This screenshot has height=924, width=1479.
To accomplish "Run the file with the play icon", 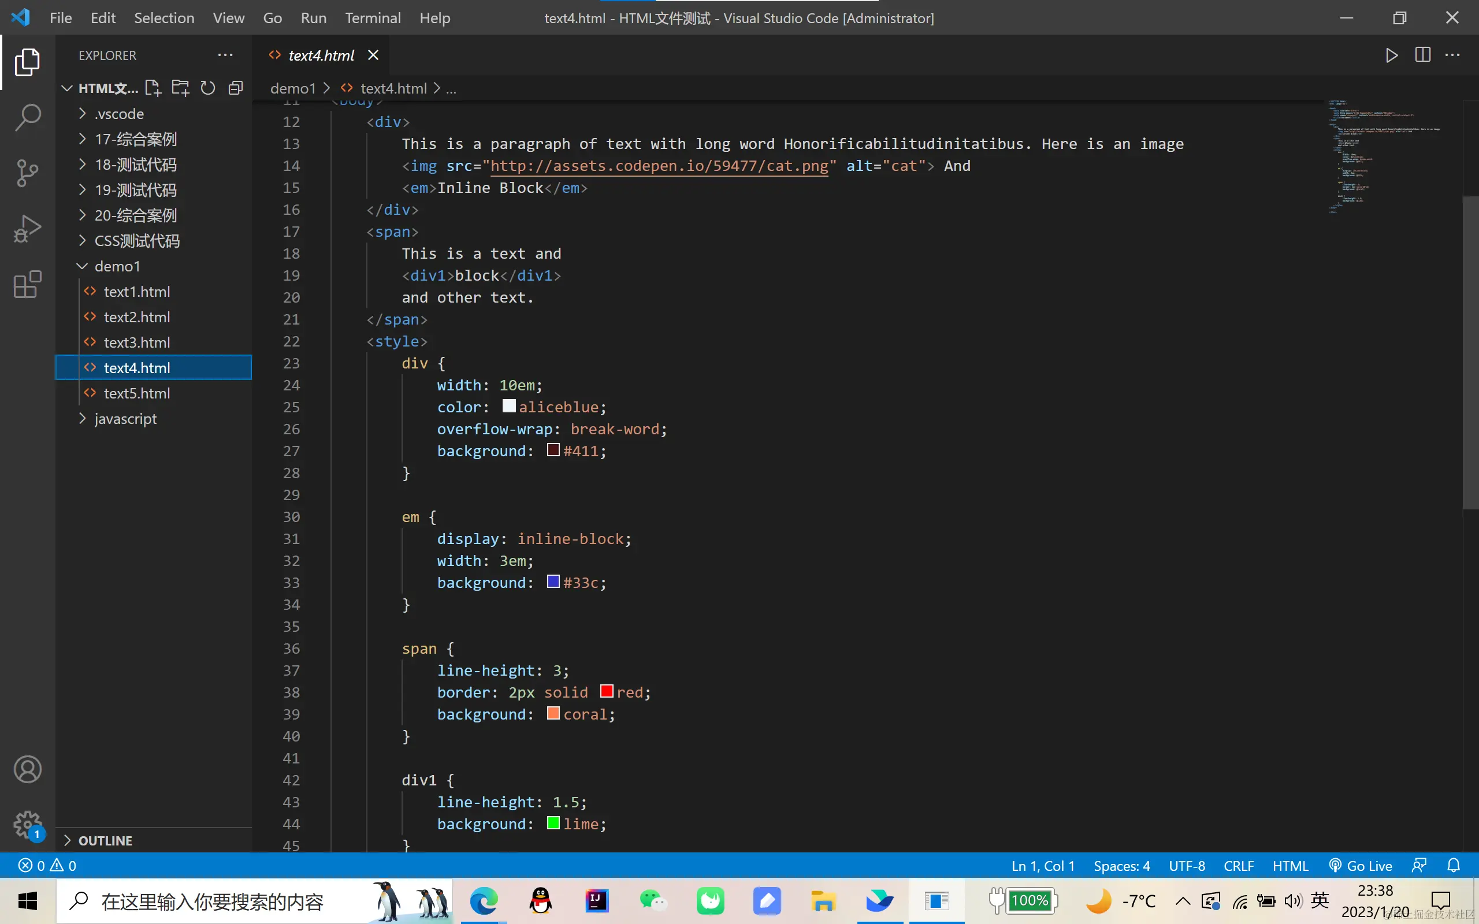I will 1392,55.
